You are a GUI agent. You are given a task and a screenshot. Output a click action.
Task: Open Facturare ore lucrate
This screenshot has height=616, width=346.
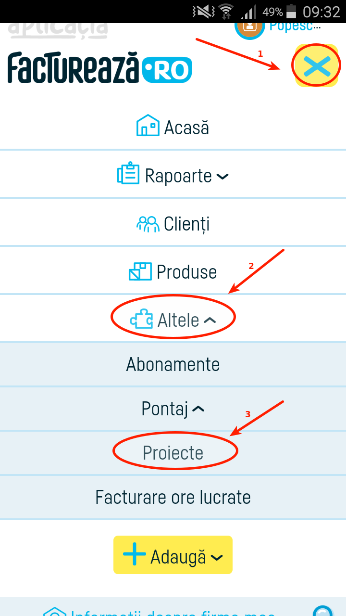[173, 497]
